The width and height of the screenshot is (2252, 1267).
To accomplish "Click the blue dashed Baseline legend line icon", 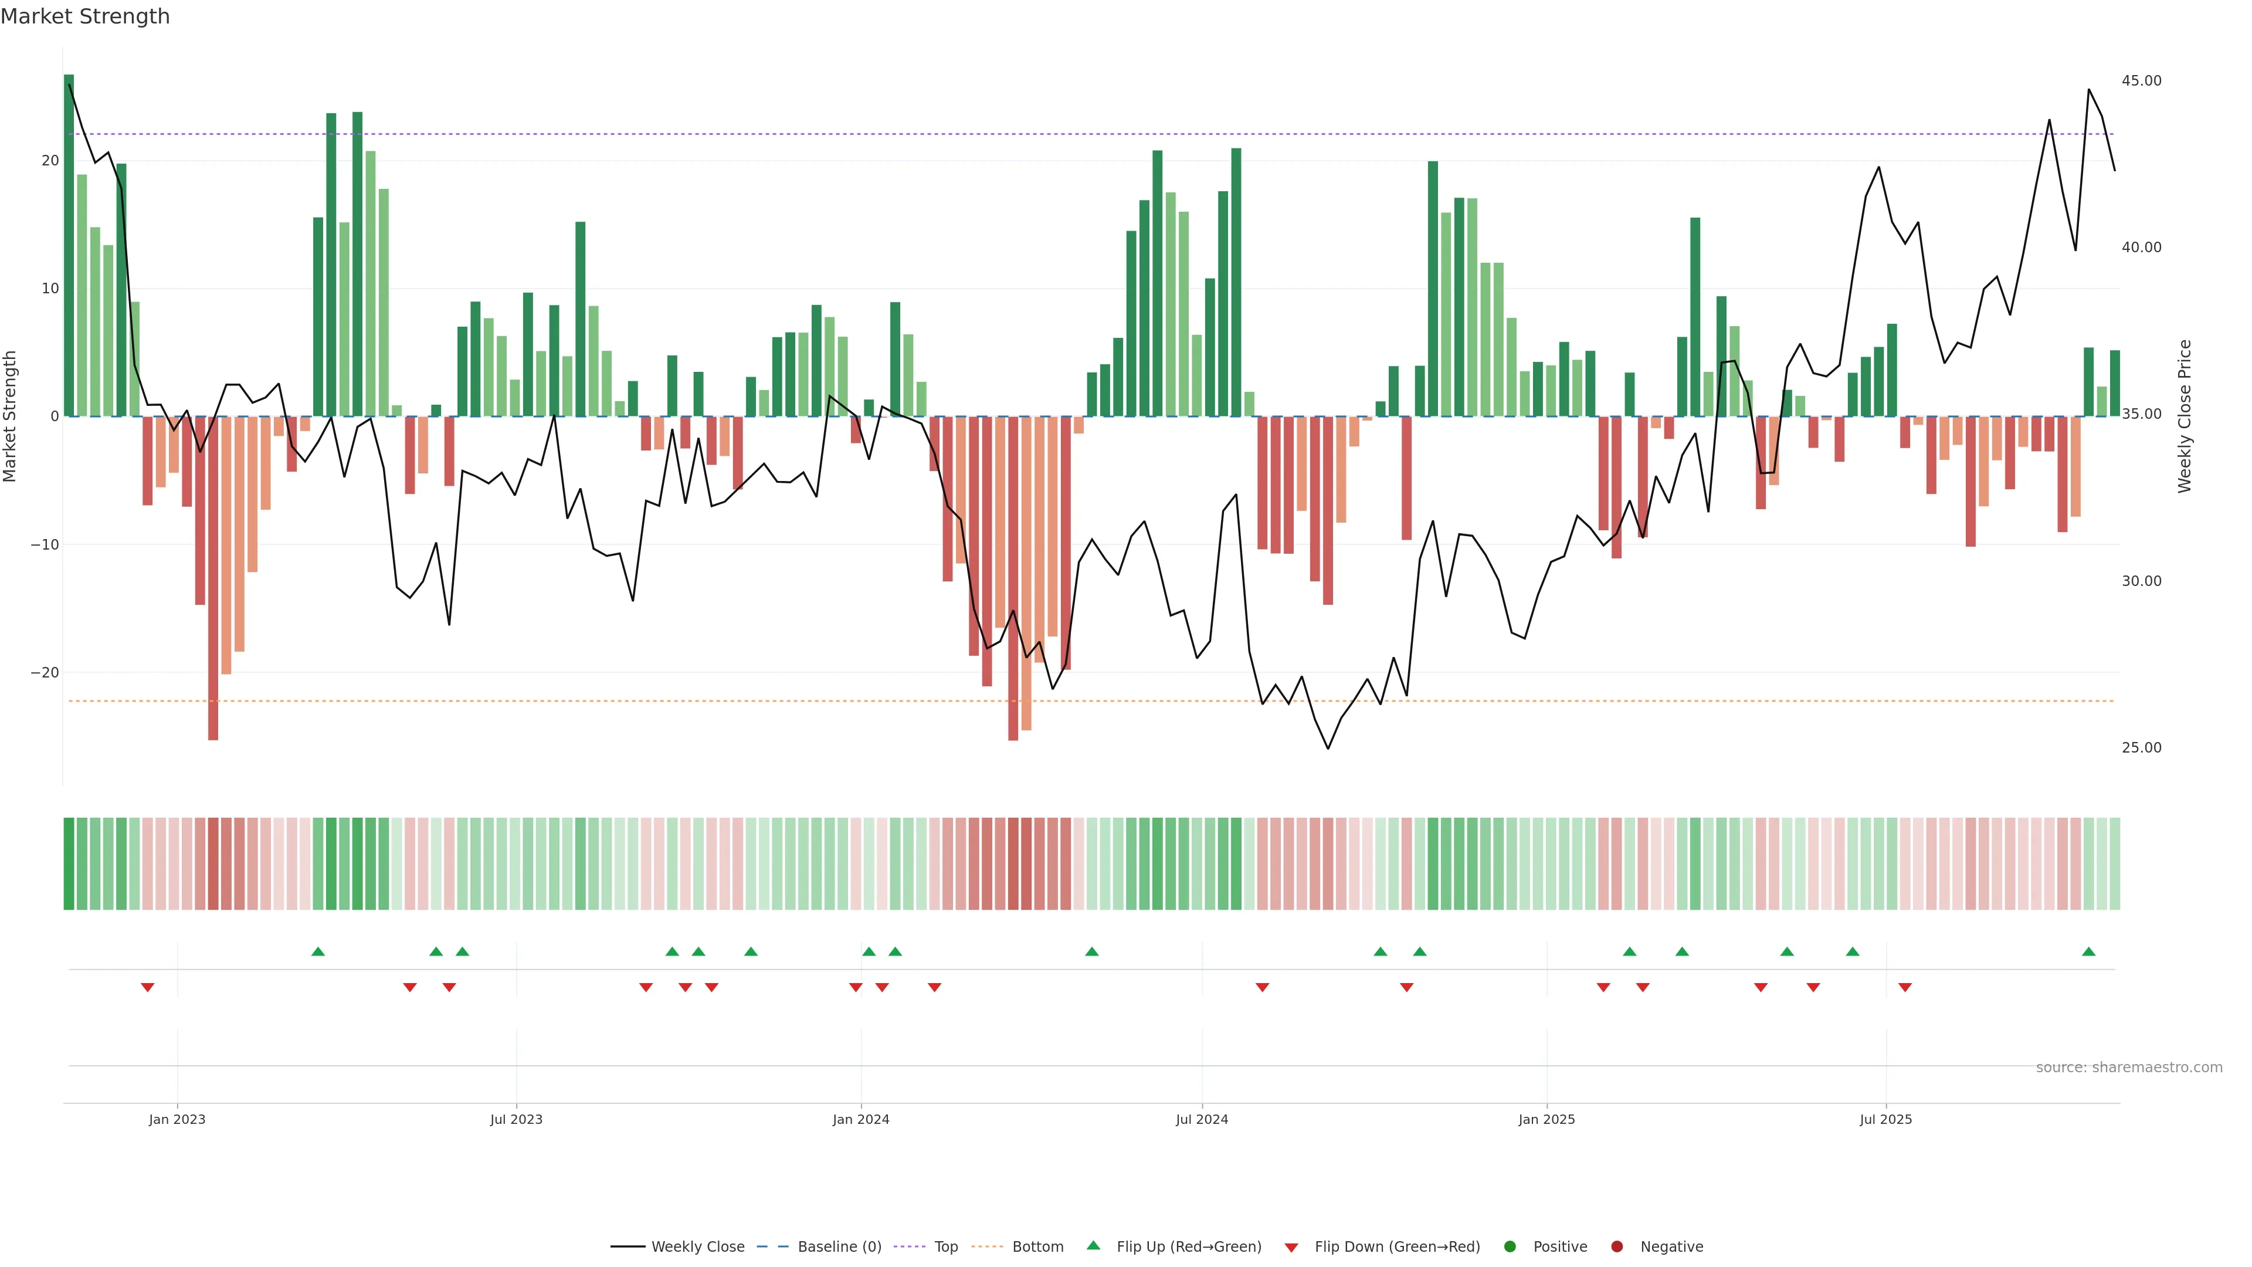I will pyautogui.click(x=772, y=1246).
